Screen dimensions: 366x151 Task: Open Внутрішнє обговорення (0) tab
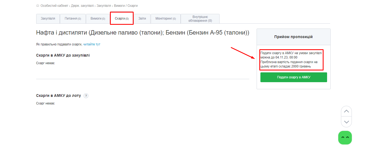(200, 19)
